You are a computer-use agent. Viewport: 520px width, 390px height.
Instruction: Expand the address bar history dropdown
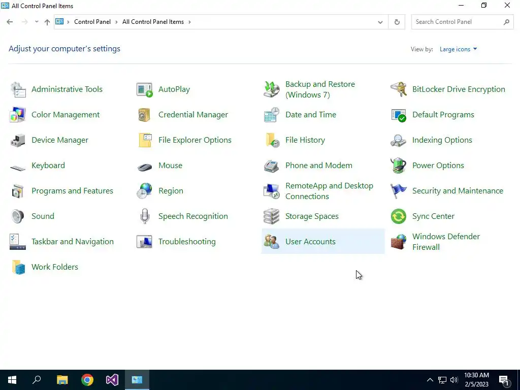(x=380, y=22)
